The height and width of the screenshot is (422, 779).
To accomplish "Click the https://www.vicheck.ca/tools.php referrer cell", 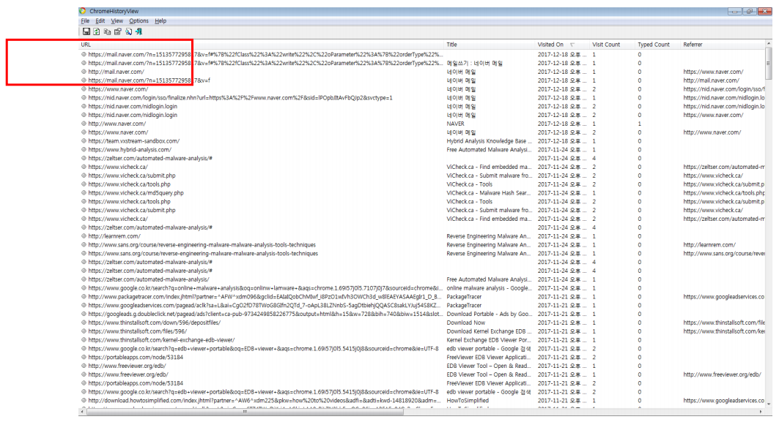I will [x=724, y=193].
